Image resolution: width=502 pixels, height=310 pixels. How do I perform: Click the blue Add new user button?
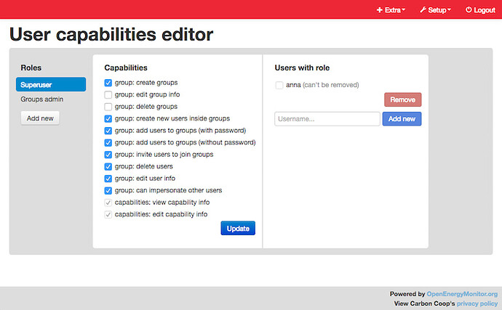(x=402, y=119)
